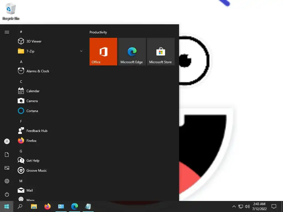
Task: Expand the 7-Zip folder chevron
Action: (x=81, y=51)
